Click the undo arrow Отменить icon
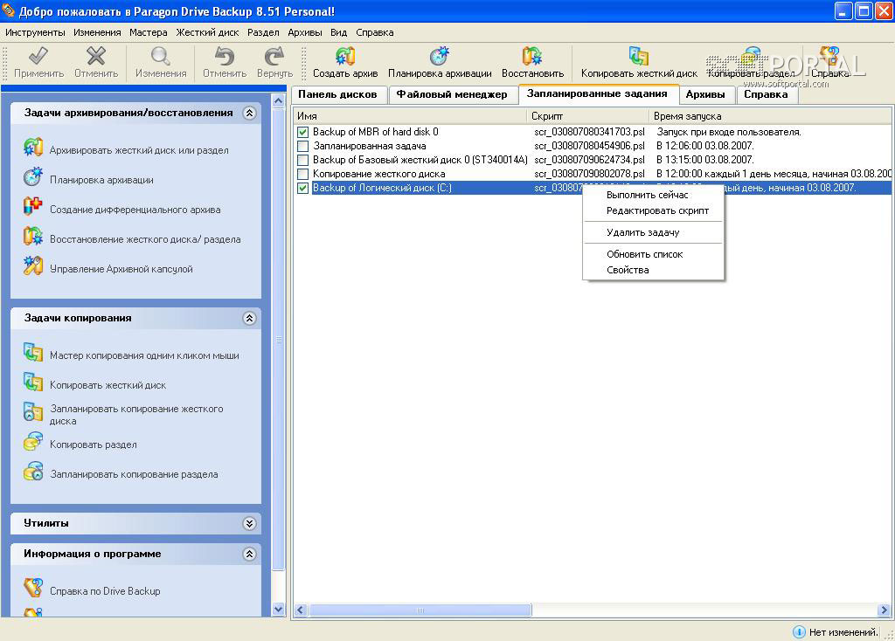The height and width of the screenshot is (641, 895). [225, 56]
